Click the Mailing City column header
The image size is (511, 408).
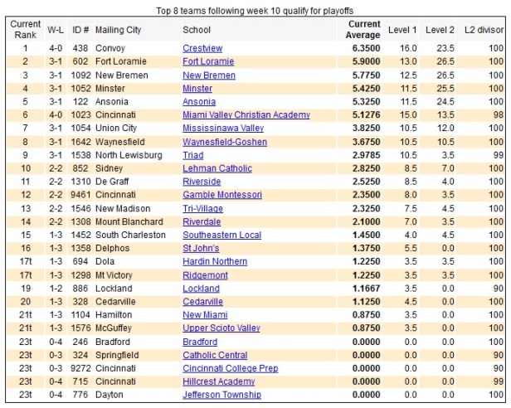pos(119,30)
